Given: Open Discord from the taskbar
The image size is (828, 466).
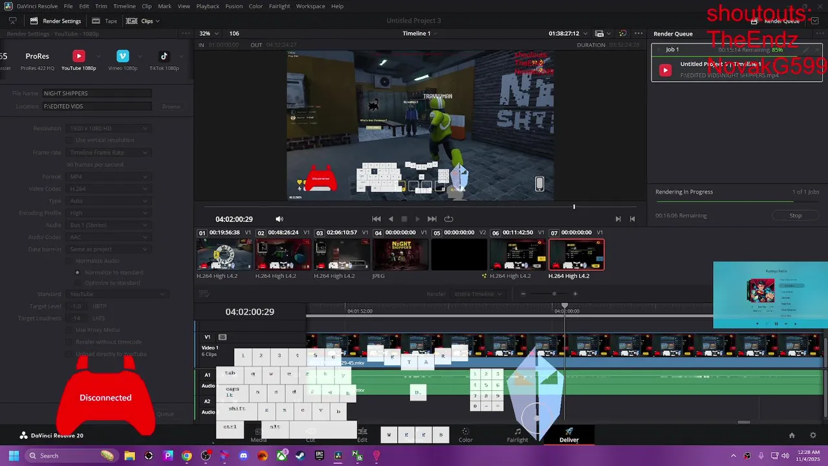Looking at the screenshot, I should click(243, 456).
